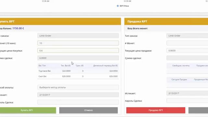Click the Bal. Тип column header
The image size is (208, 117).
[x=42, y=66]
